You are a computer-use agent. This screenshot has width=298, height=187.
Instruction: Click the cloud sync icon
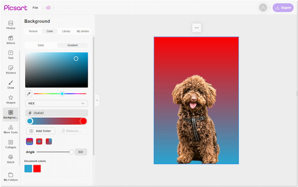click(x=48, y=7)
